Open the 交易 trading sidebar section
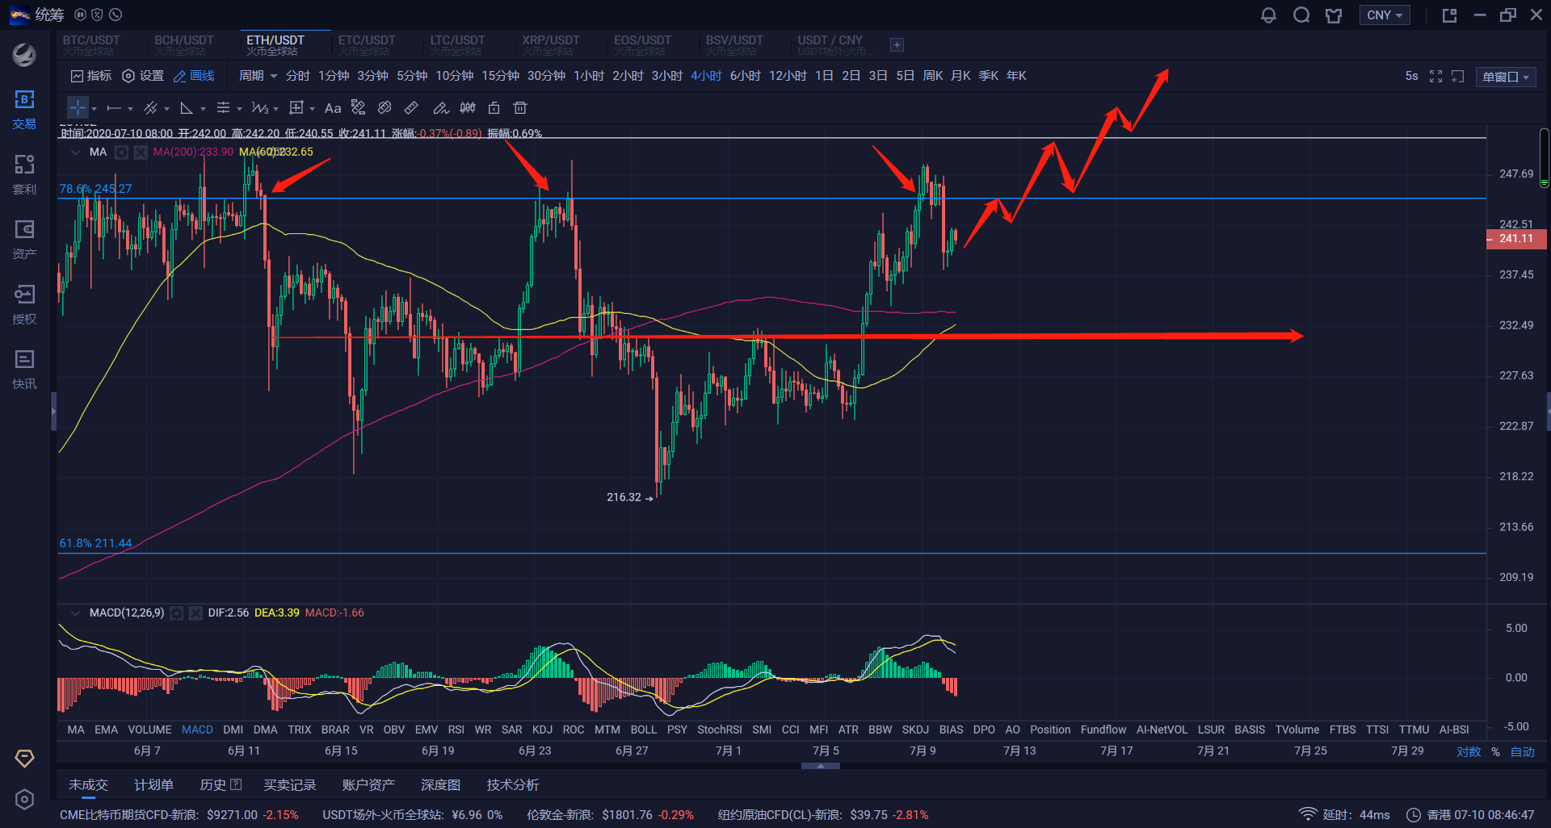The height and width of the screenshot is (828, 1551). pos(24,109)
